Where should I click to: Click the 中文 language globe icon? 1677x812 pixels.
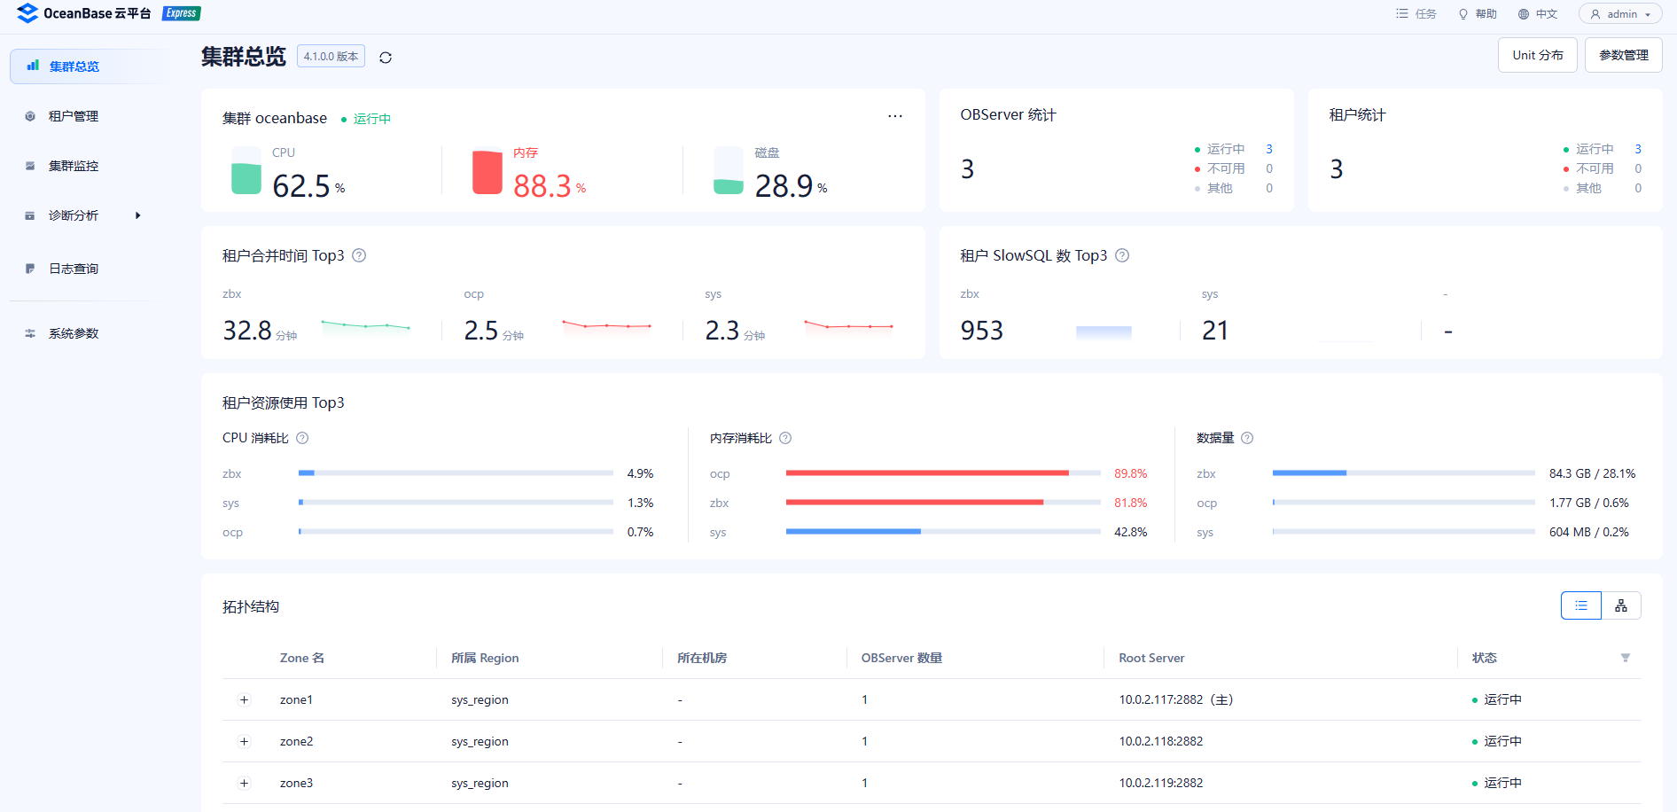[x=1524, y=14]
